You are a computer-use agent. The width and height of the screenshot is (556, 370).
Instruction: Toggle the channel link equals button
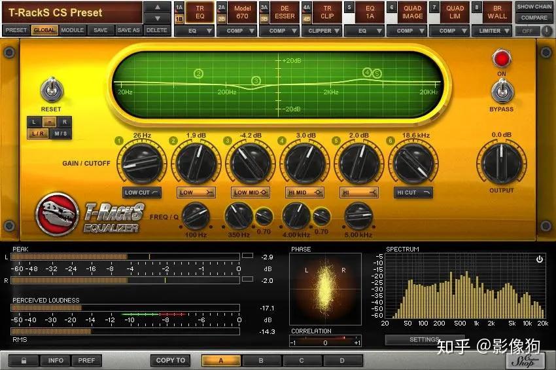coord(49,122)
